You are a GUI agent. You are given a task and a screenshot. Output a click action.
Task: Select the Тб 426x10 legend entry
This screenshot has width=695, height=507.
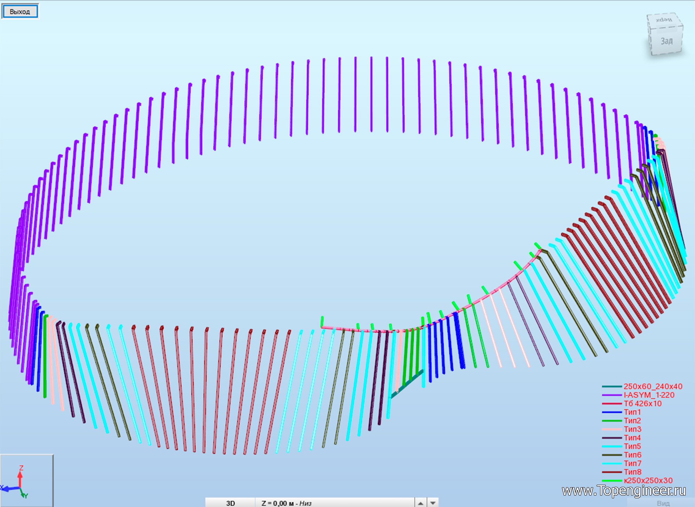coord(643,404)
